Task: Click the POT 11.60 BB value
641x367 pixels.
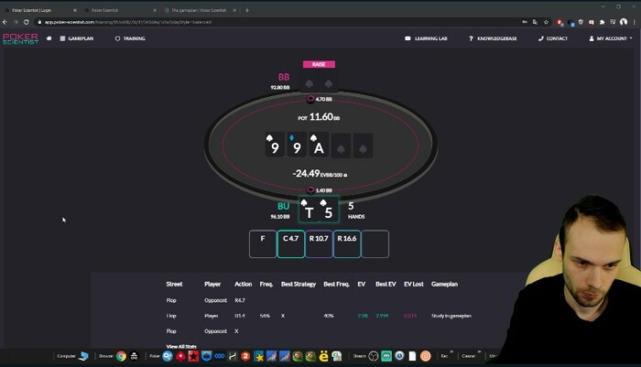Action: [319, 117]
